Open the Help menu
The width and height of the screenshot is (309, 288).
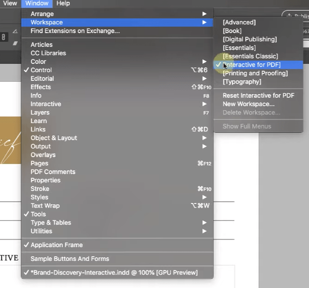[x=63, y=3]
